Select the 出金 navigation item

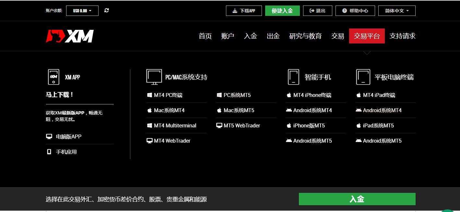[273, 36]
